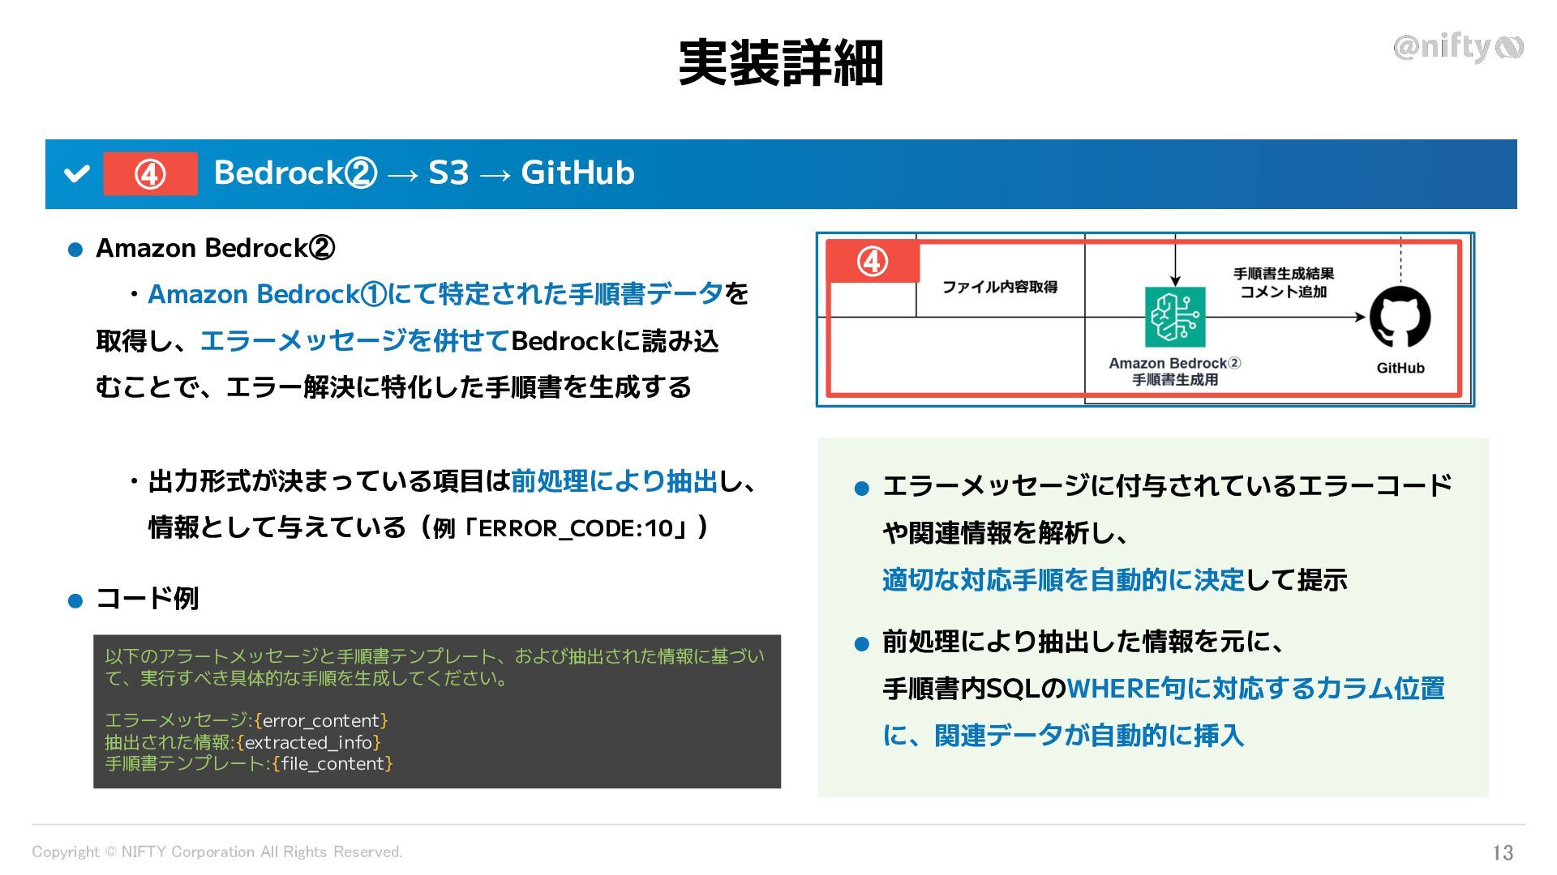Click the Amazon Bedrock green brain icon
Image resolution: width=1557 pixels, height=875 pixels.
click(x=1174, y=317)
